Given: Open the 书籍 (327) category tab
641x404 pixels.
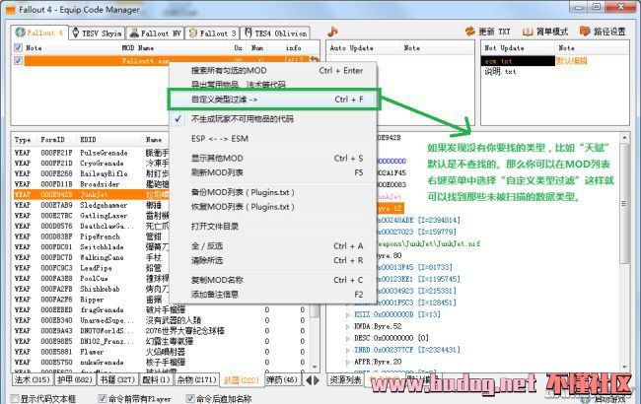Looking at the screenshot, I should 117,380.
